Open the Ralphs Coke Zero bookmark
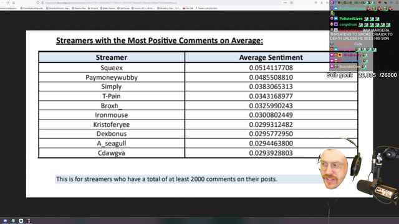This screenshot has width=399, height=224. pos(206,8)
